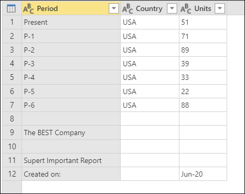Click the 'P-4' cell
The width and height of the screenshot is (245, 194).
(x=71, y=77)
